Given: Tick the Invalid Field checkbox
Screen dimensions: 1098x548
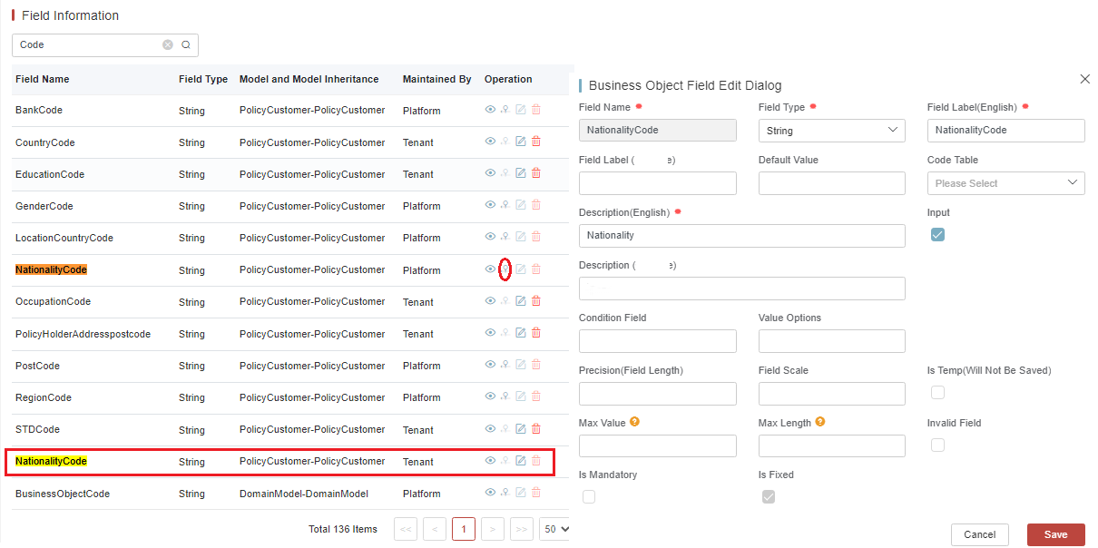Looking at the screenshot, I should 937,445.
